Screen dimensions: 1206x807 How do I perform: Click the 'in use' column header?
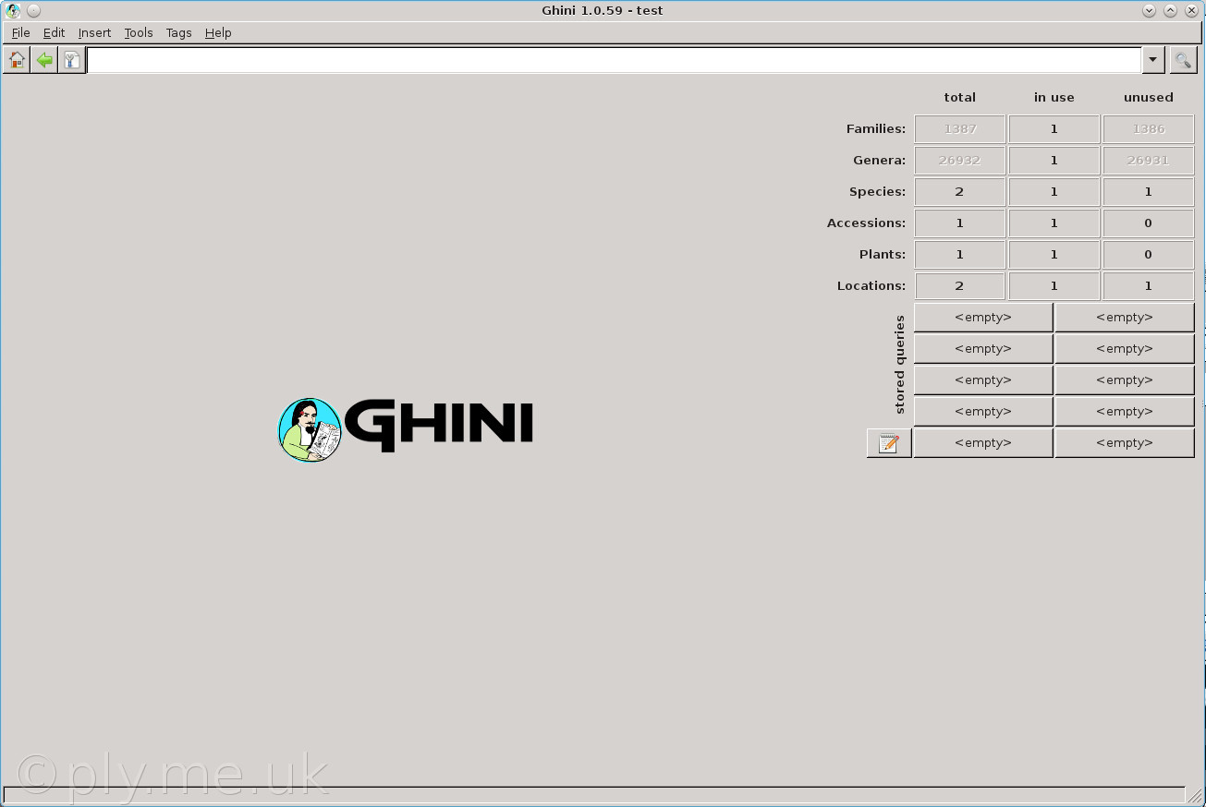click(x=1054, y=97)
